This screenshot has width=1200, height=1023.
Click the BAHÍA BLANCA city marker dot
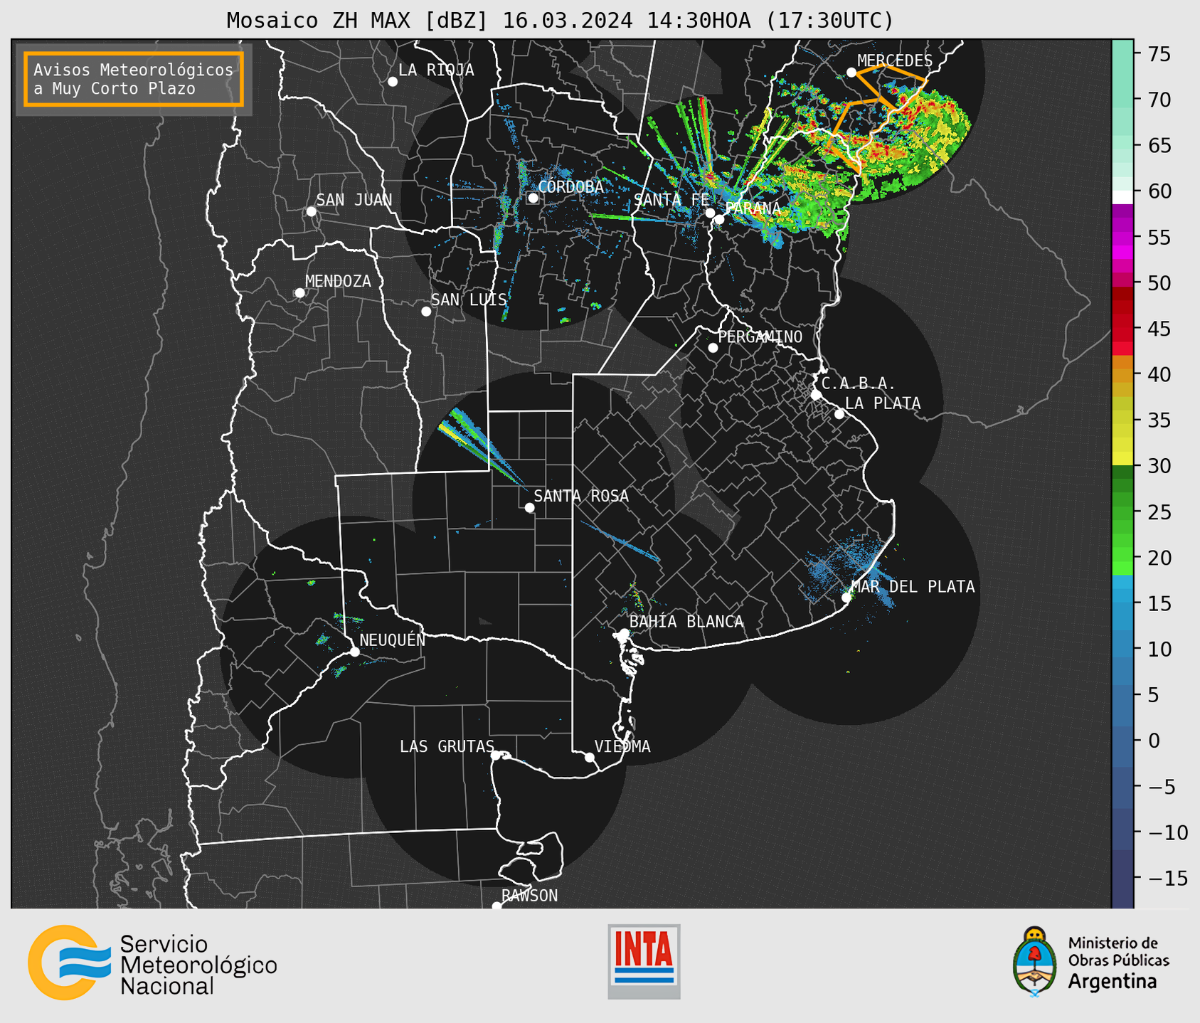click(x=624, y=633)
